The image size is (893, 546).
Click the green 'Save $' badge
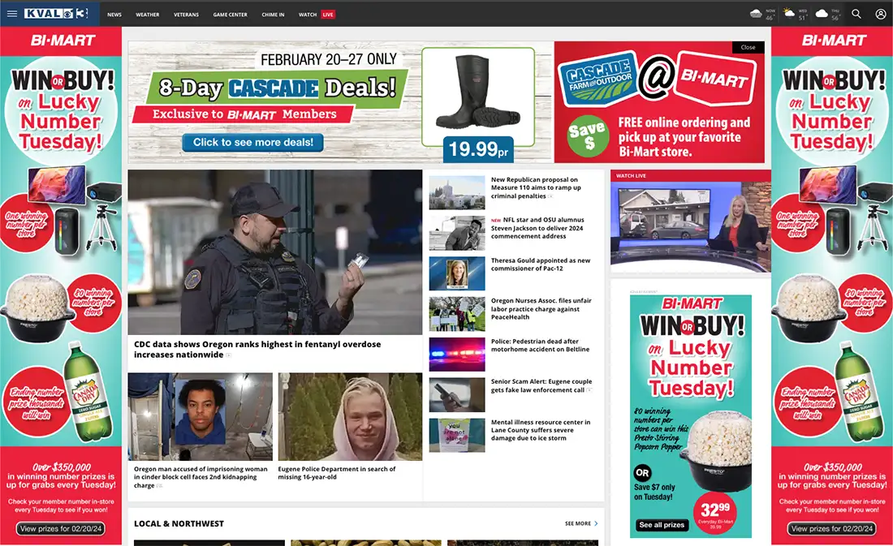pyautogui.click(x=587, y=136)
